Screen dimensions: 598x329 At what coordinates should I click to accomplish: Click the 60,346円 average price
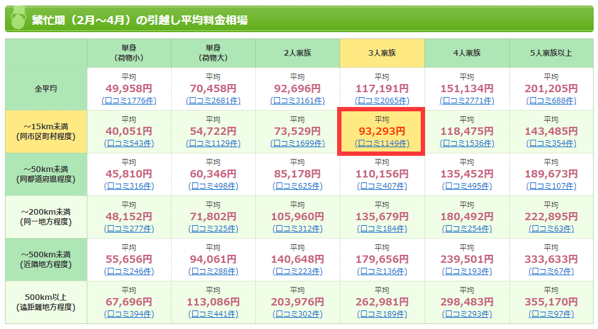213,174
